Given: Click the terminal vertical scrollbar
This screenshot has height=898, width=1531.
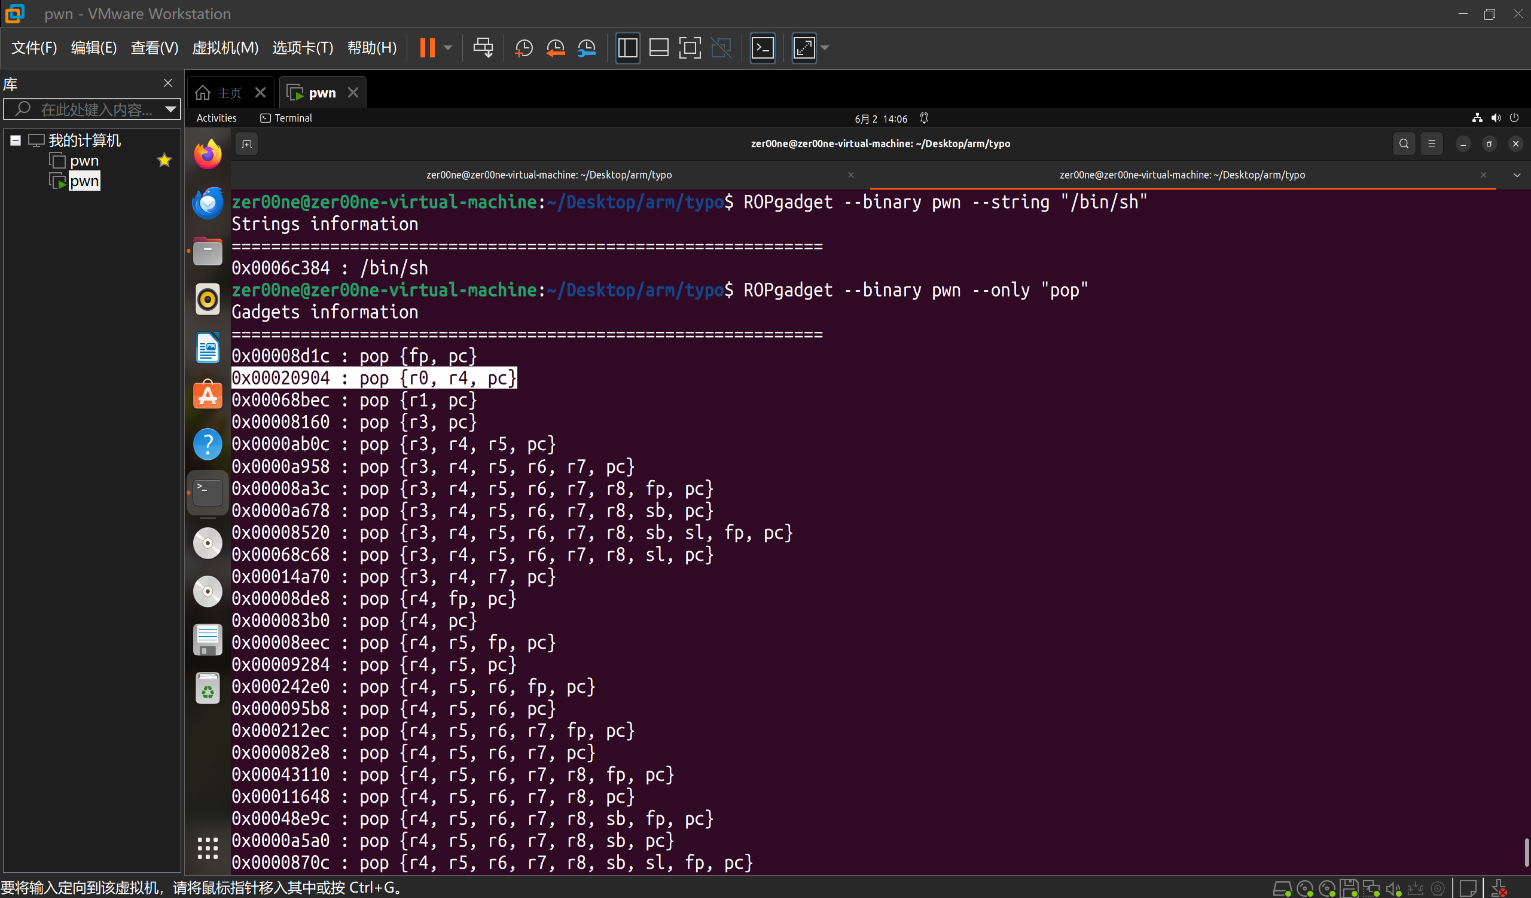Looking at the screenshot, I should (1526, 851).
